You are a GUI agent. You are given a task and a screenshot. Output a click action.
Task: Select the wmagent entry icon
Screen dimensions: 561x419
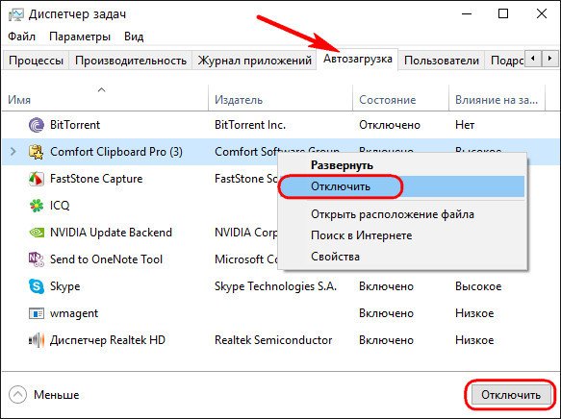37,313
